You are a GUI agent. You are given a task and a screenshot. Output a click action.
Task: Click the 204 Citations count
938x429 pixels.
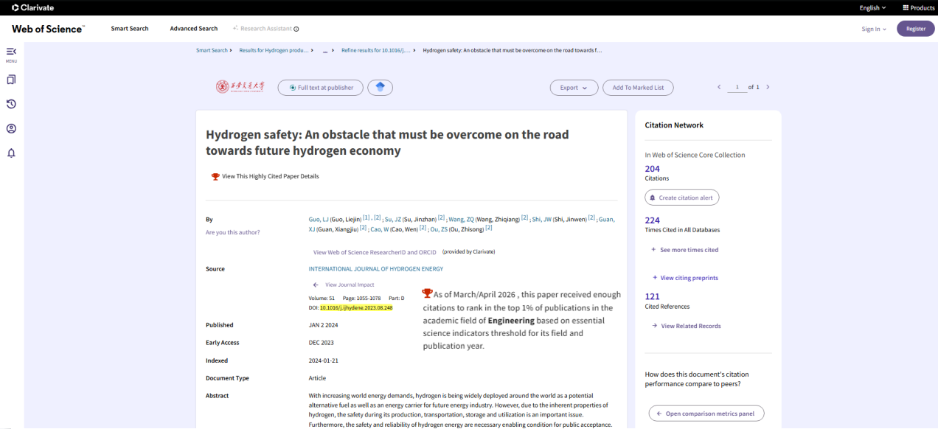coord(652,169)
